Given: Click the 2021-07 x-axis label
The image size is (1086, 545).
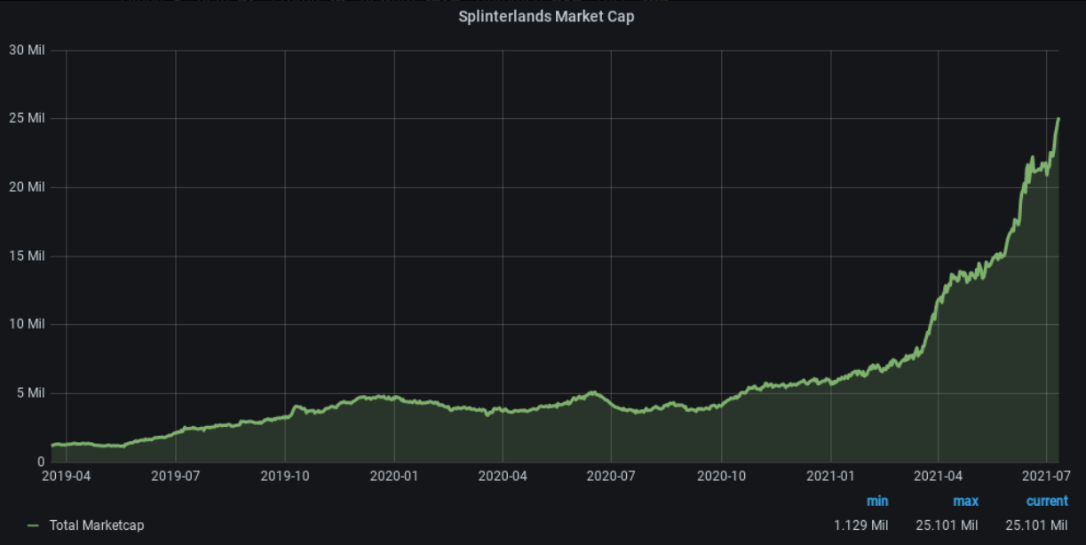Looking at the screenshot, I should coord(1047,476).
